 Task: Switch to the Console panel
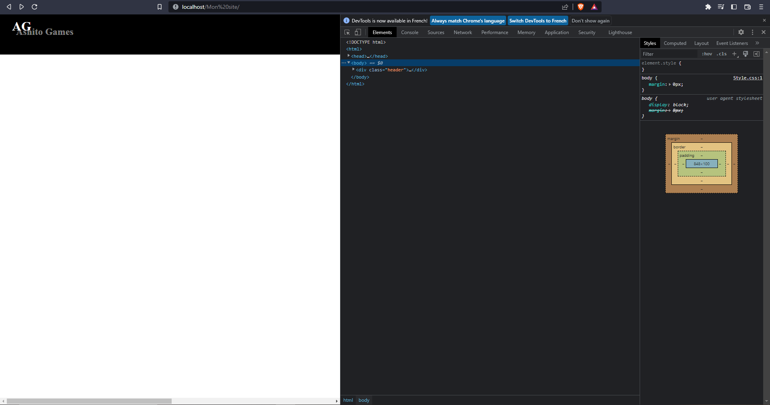click(x=409, y=32)
